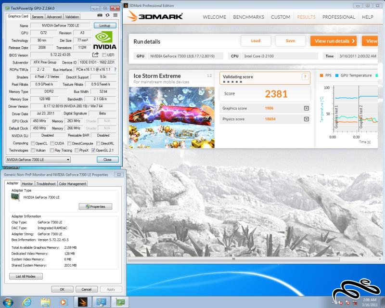Open the Troubleshoot tab in Properties
The image size is (385, 308).
46,184
